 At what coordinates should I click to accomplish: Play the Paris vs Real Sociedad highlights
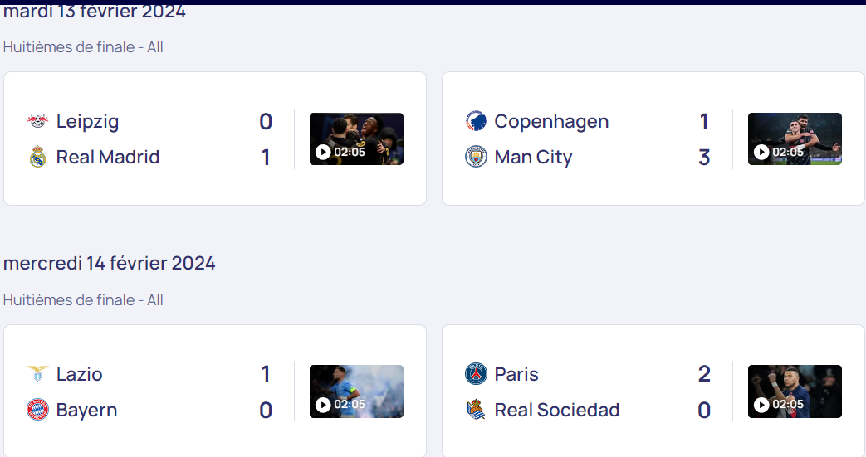(x=795, y=391)
